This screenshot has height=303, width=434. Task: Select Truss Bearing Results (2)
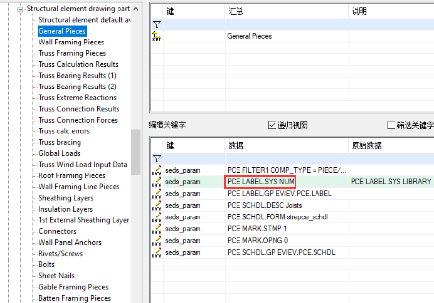click(x=77, y=87)
